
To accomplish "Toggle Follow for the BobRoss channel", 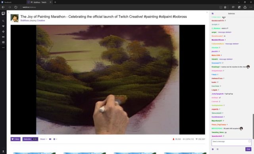I will pyautogui.click(x=15, y=139).
